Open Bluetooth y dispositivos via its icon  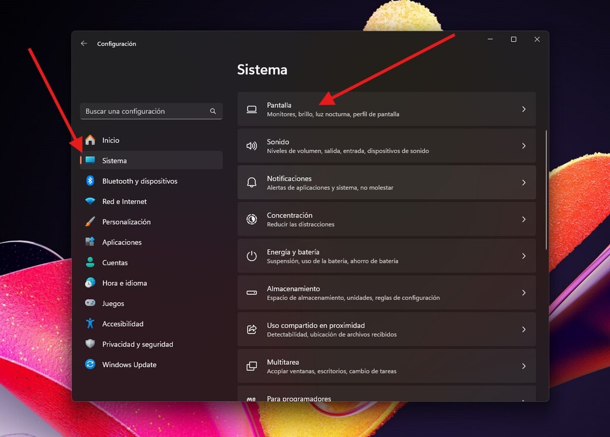(x=91, y=181)
